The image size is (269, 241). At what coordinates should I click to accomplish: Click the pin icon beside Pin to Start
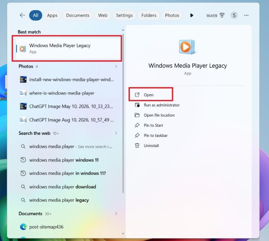coord(137,125)
